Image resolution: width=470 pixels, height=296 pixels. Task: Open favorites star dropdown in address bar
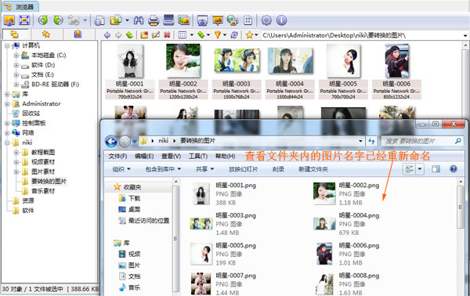tap(256, 35)
